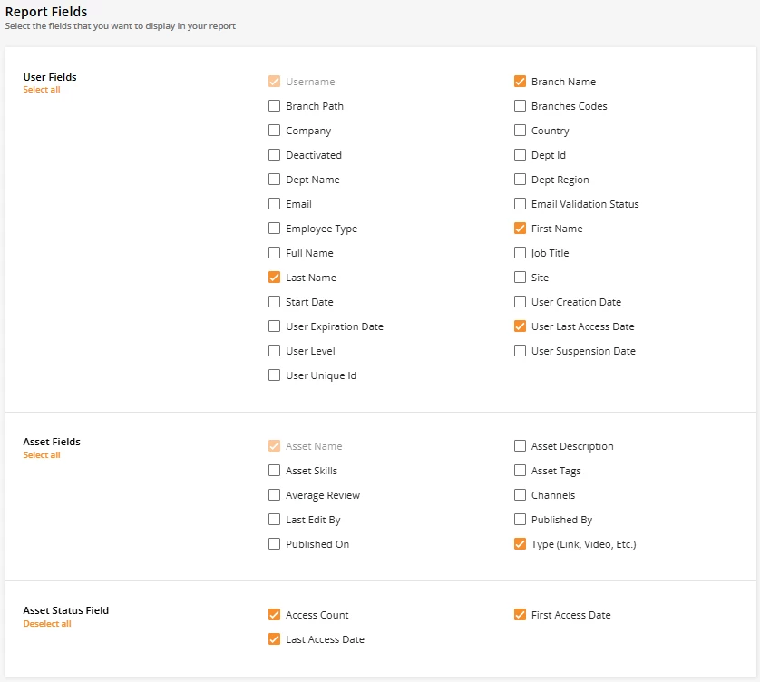This screenshot has width=760, height=682.
Task: Check the Job Title field
Action: point(521,253)
